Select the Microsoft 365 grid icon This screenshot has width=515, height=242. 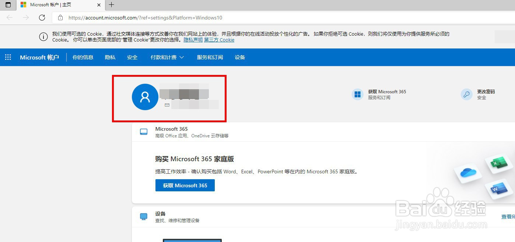[x=357, y=94]
